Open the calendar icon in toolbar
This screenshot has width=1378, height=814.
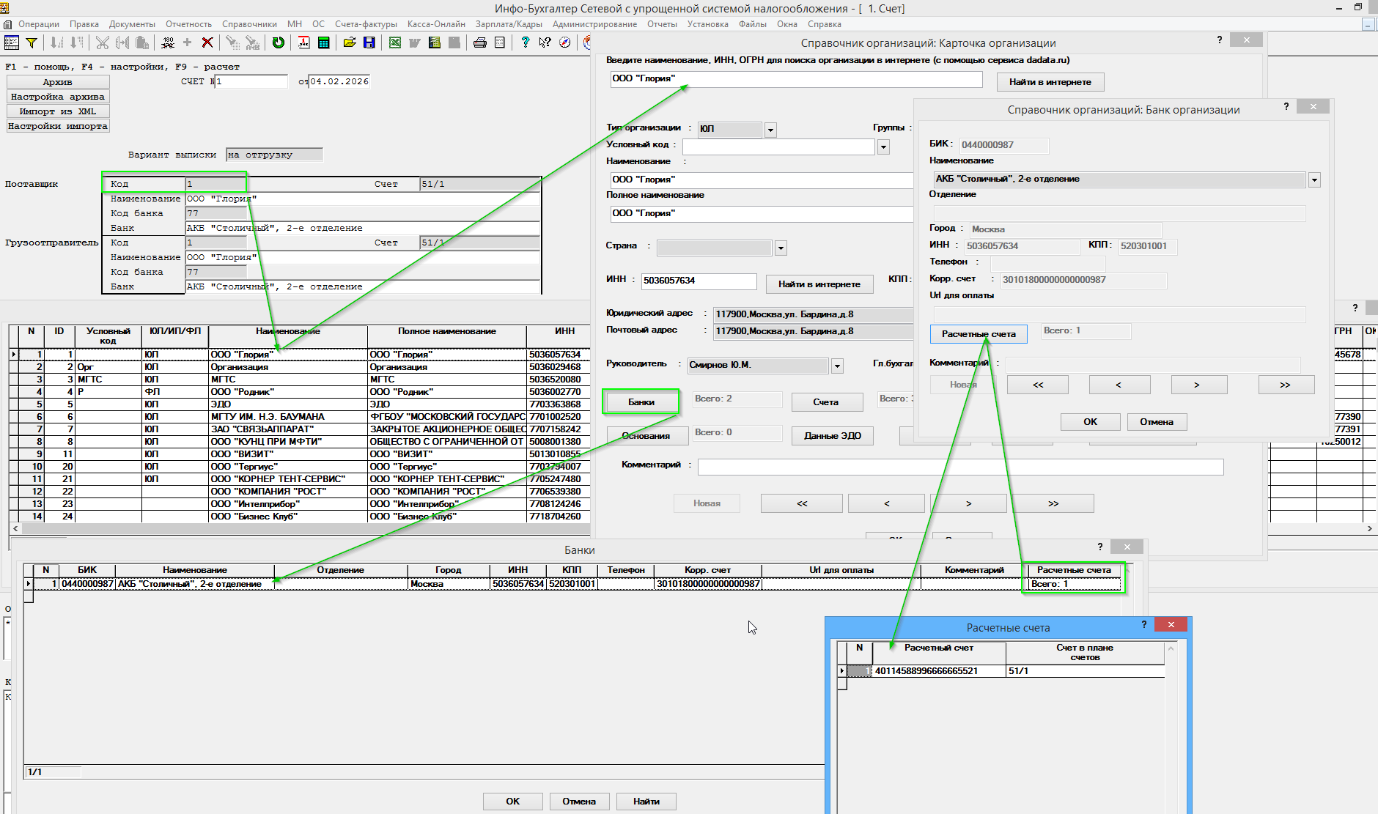303,42
